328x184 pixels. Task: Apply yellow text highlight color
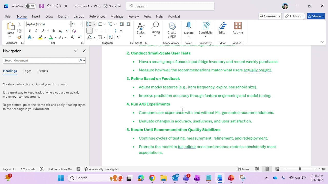click(40, 37)
